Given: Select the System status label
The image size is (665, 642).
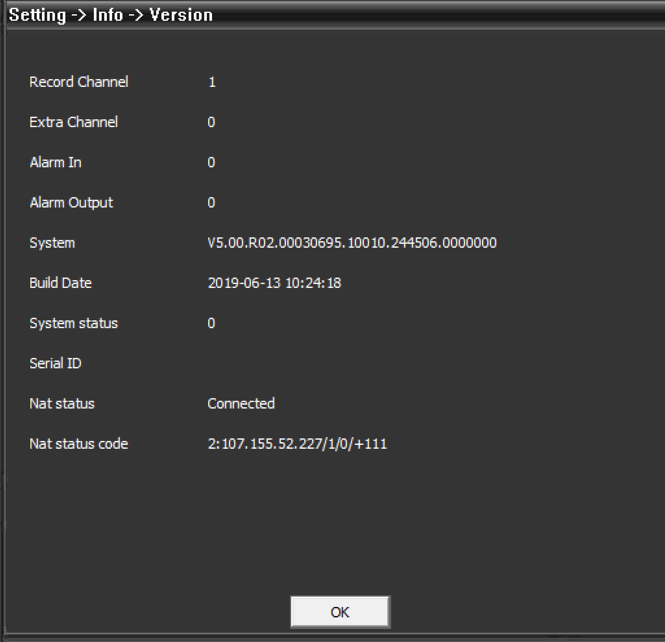Looking at the screenshot, I should tap(74, 323).
